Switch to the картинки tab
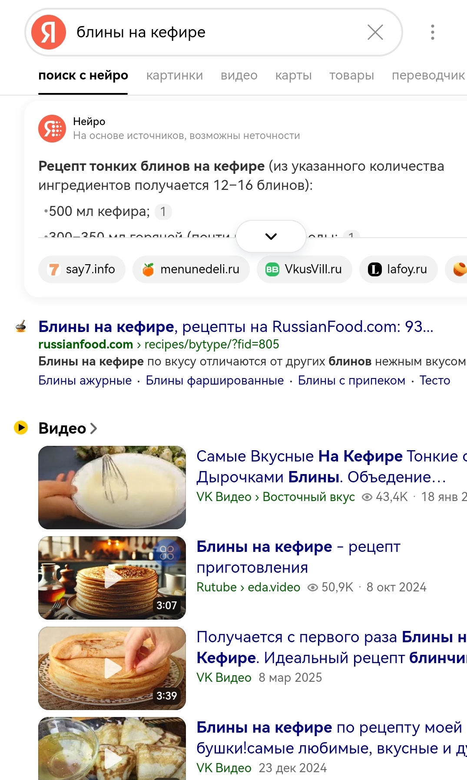 [175, 75]
